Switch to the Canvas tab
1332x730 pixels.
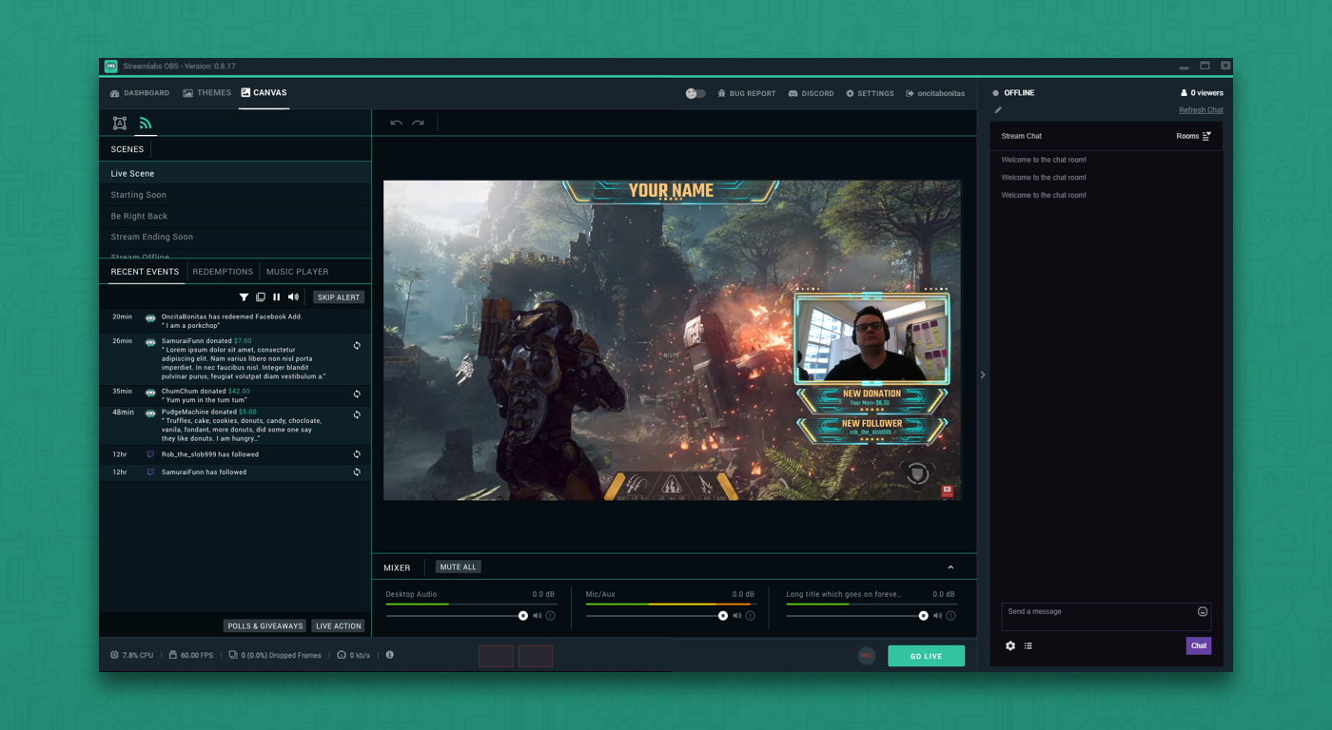tap(264, 93)
